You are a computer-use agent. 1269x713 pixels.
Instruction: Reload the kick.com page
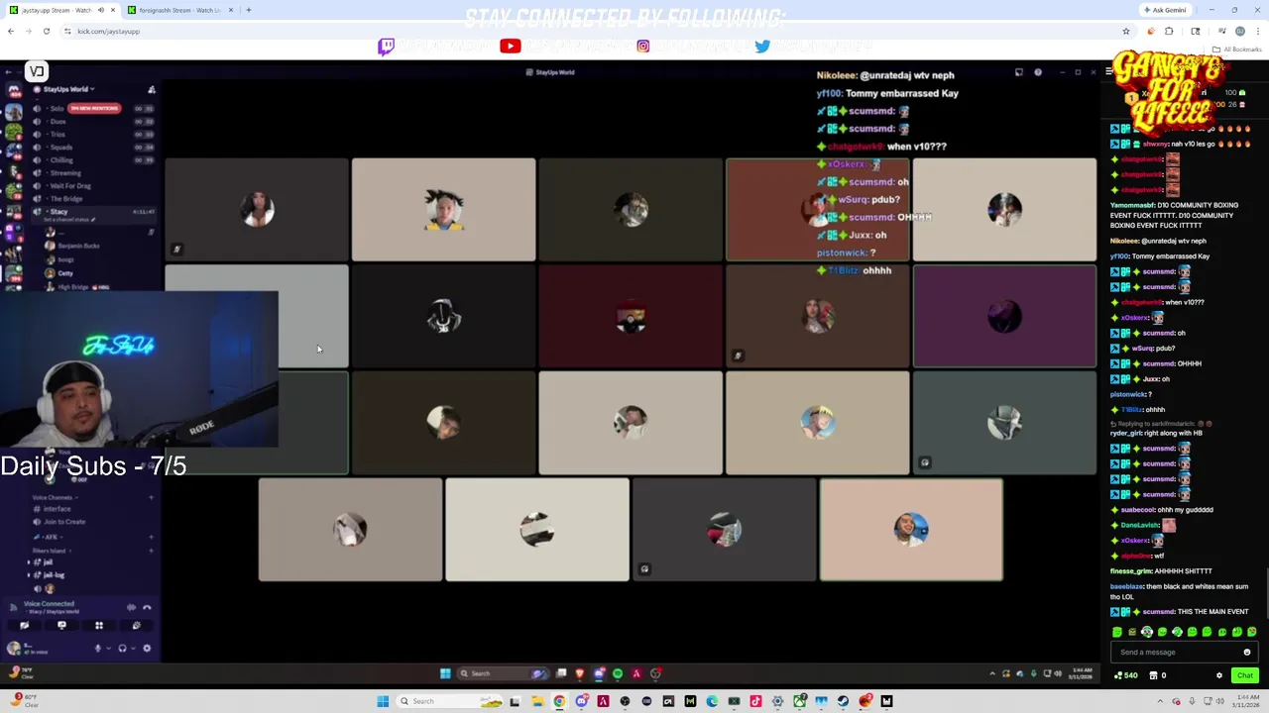[46, 31]
